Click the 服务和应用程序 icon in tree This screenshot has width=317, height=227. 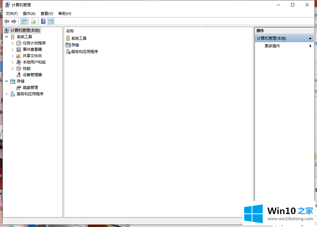pos(13,94)
